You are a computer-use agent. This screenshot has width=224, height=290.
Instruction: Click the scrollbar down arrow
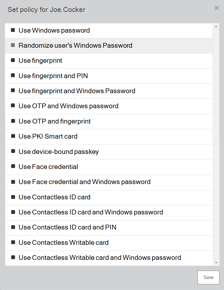pyautogui.click(x=216, y=263)
